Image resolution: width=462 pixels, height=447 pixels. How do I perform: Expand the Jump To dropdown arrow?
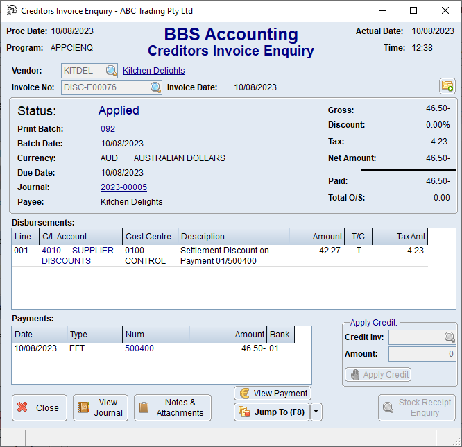[316, 412]
